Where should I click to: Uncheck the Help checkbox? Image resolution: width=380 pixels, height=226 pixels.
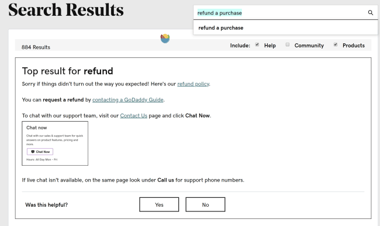coord(257,44)
